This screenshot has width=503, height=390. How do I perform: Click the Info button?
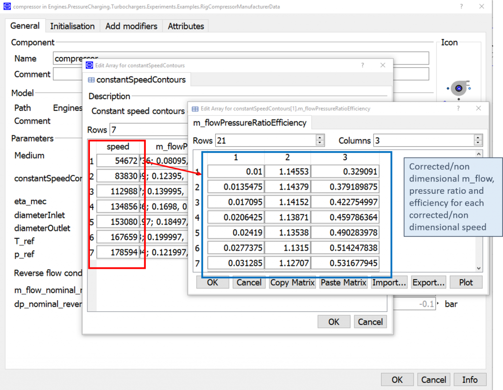pos(470,380)
